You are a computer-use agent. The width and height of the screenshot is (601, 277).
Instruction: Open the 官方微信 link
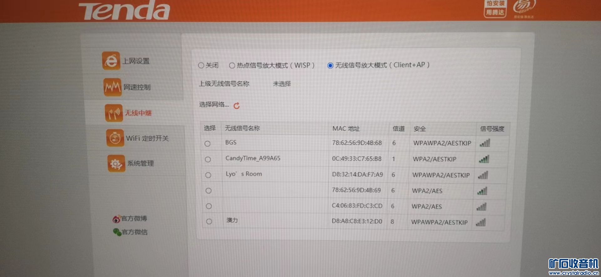135,232
